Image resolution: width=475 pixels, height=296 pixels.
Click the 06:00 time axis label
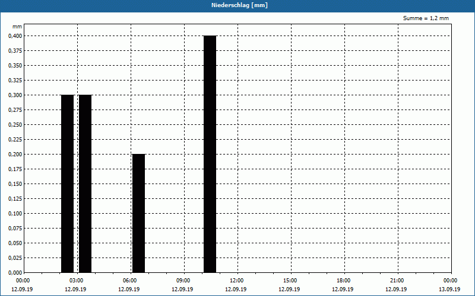[130, 281]
